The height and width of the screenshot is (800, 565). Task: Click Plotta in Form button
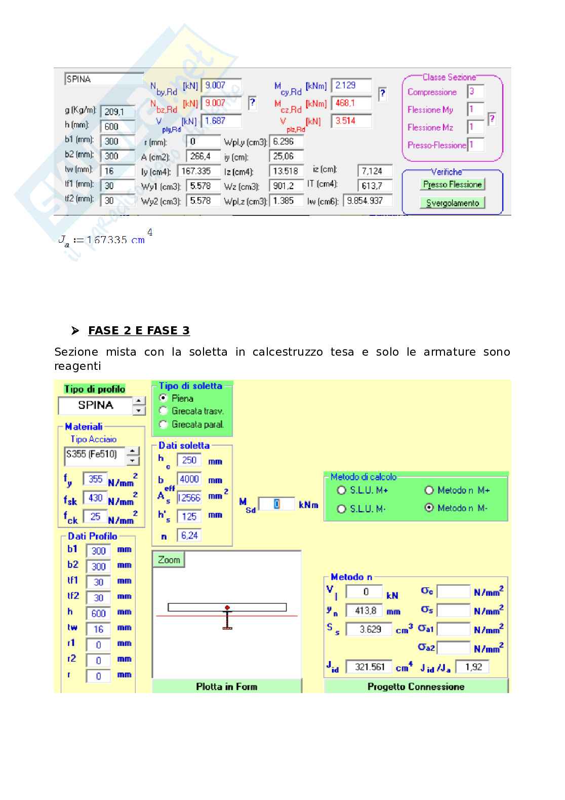pos(226,687)
